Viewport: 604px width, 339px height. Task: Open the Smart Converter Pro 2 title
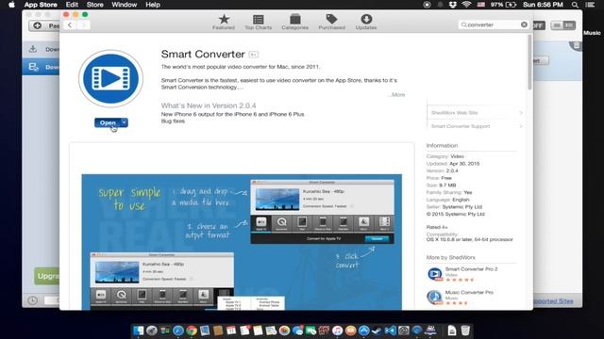[471, 269]
